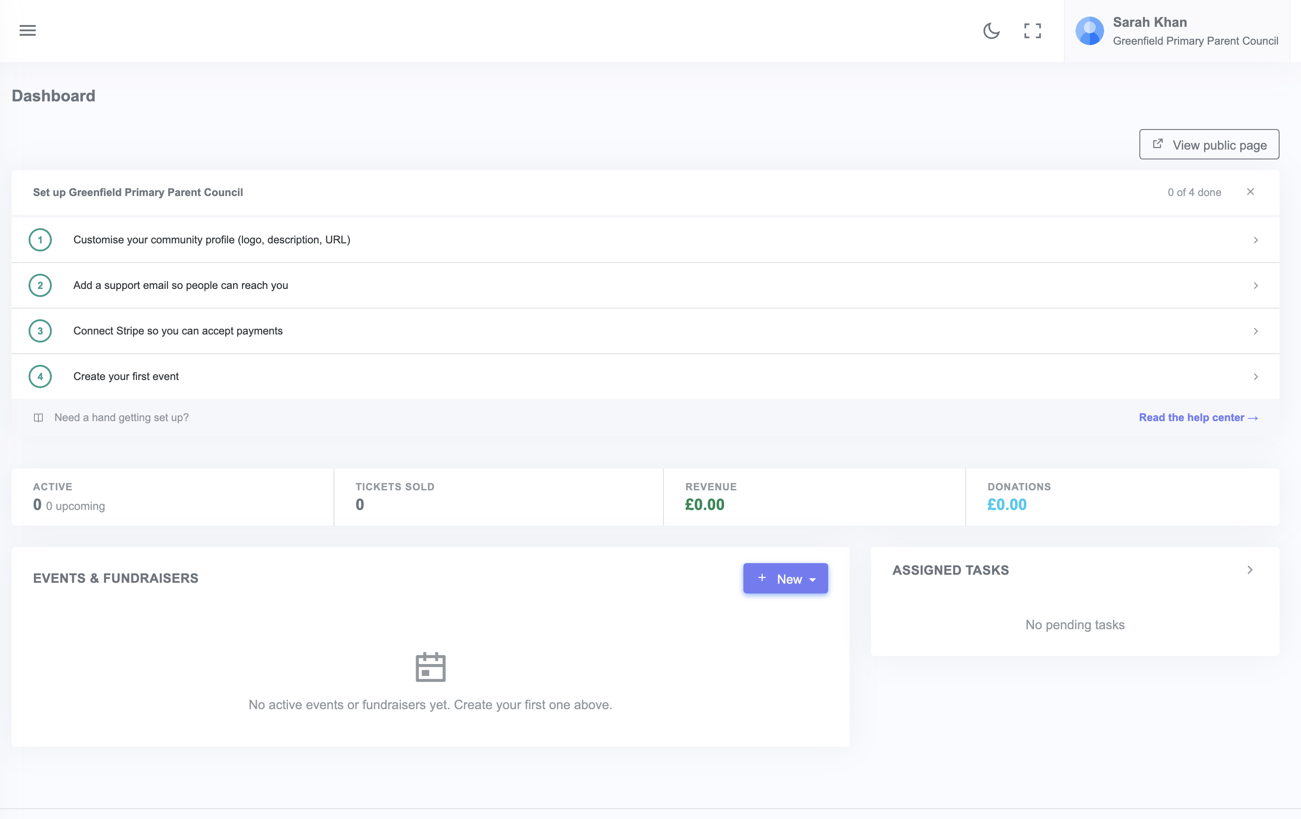The width and height of the screenshot is (1301, 819).
Task: Expand the Assigned Tasks chevron
Action: (1250, 570)
